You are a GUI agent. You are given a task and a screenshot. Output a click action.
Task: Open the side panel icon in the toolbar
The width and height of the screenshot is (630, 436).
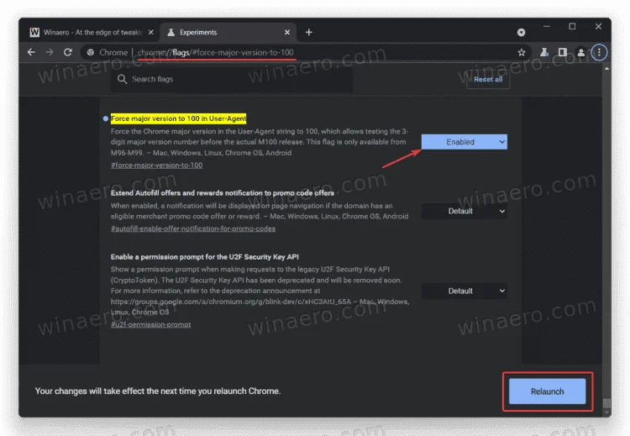coord(563,52)
